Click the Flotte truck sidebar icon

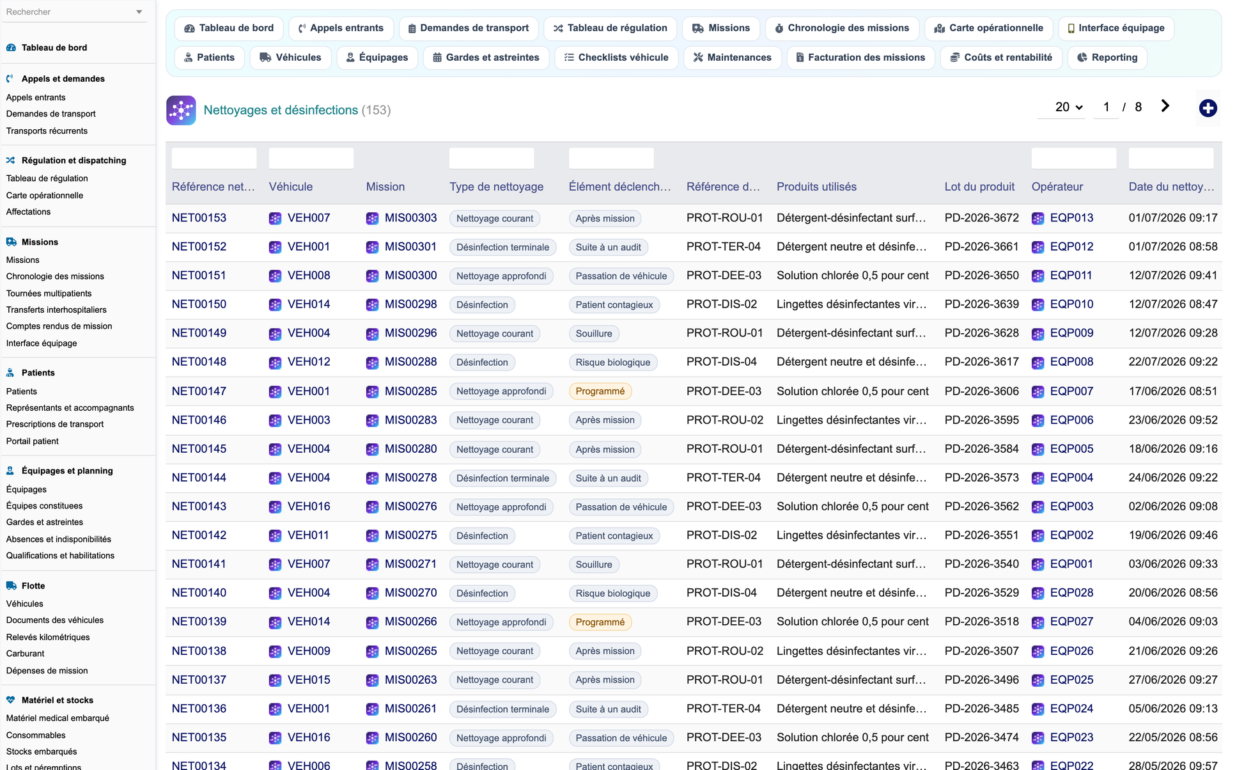coord(11,586)
